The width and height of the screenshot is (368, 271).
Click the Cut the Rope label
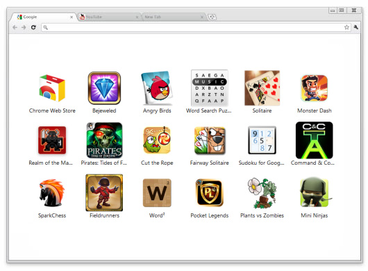click(157, 163)
